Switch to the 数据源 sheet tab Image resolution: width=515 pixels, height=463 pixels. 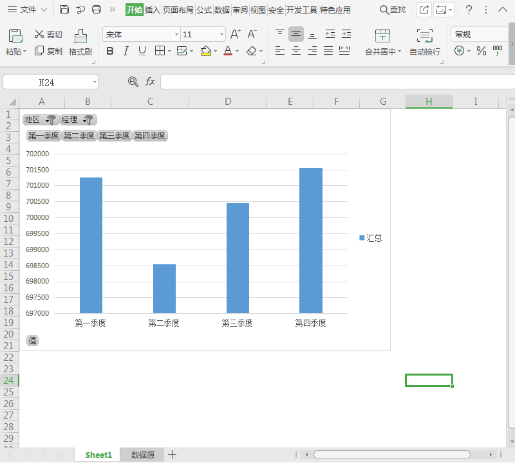tap(142, 455)
